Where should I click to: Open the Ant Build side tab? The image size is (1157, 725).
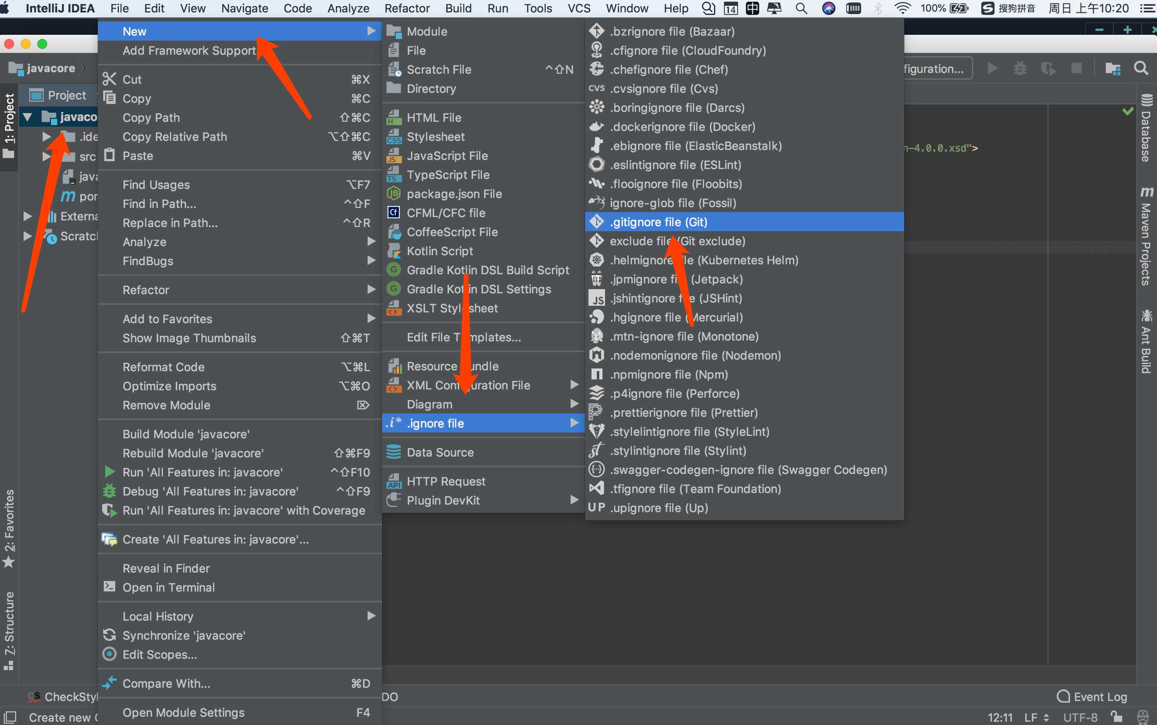click(1146, 341)
